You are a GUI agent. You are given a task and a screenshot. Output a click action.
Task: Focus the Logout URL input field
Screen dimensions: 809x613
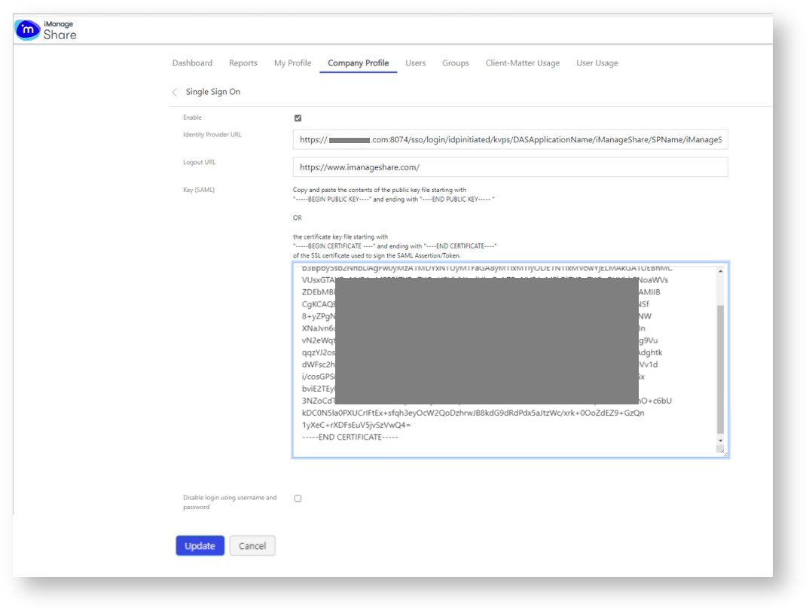coord(510,167)
